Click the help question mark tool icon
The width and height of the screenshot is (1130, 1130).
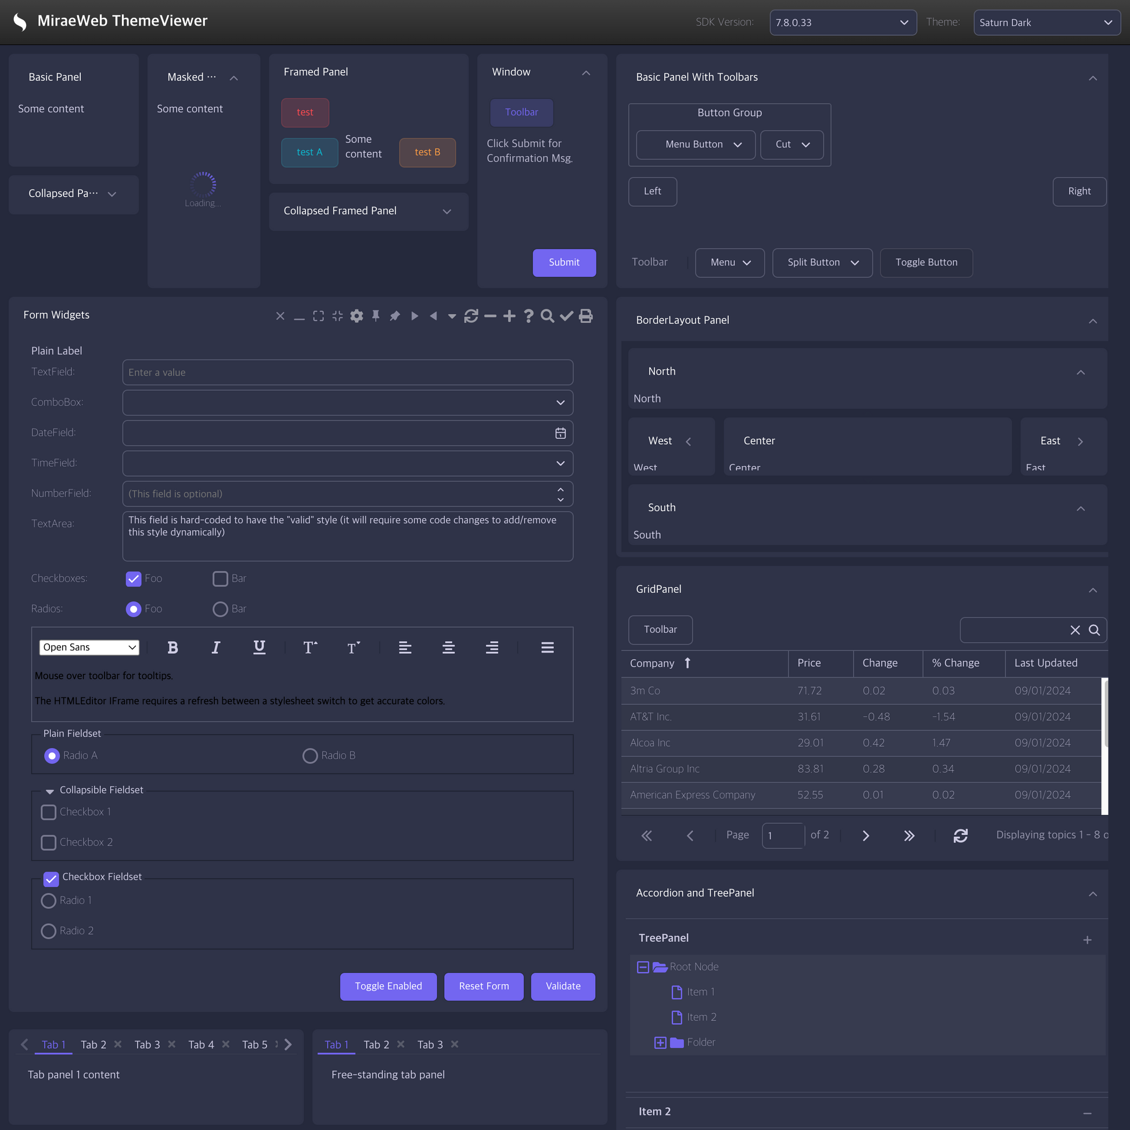tap(528, 316)
